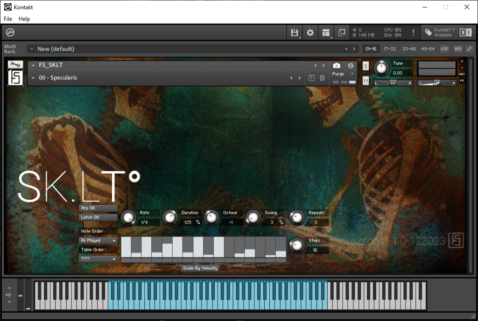
Task: Open the save floppy disk menu
Action: (x=295, y=33)
